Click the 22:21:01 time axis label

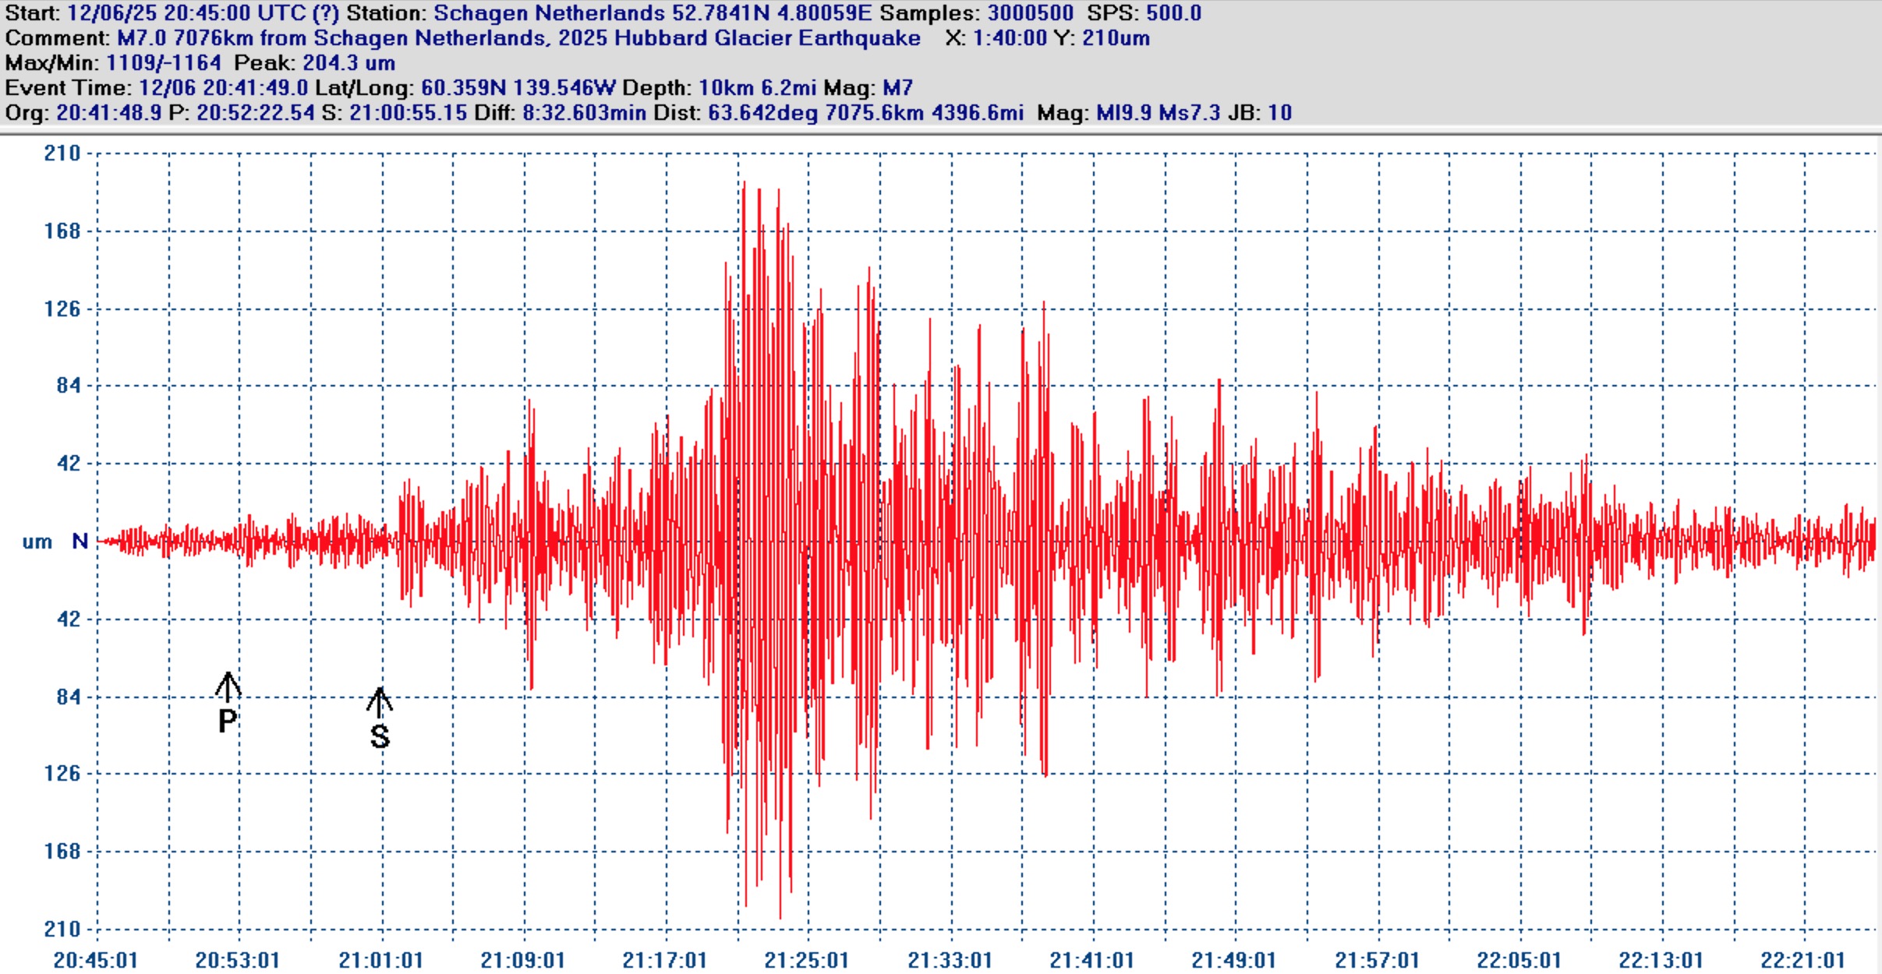click(x=1802, y=960)
